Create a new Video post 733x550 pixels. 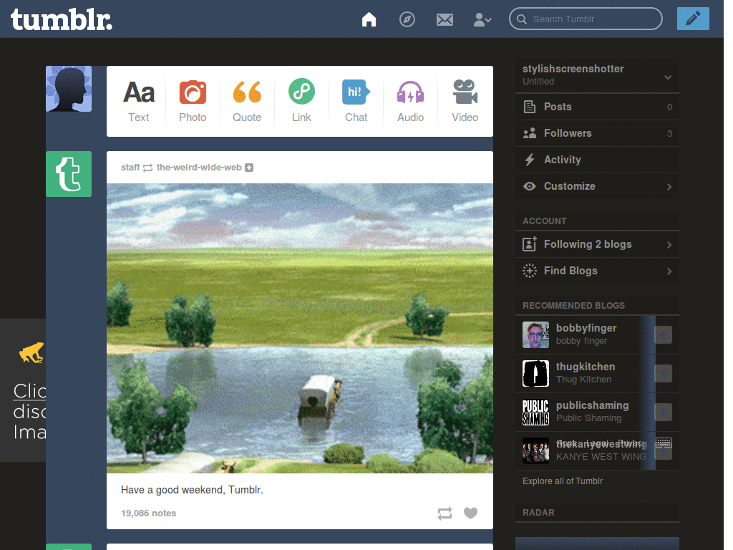465,101
